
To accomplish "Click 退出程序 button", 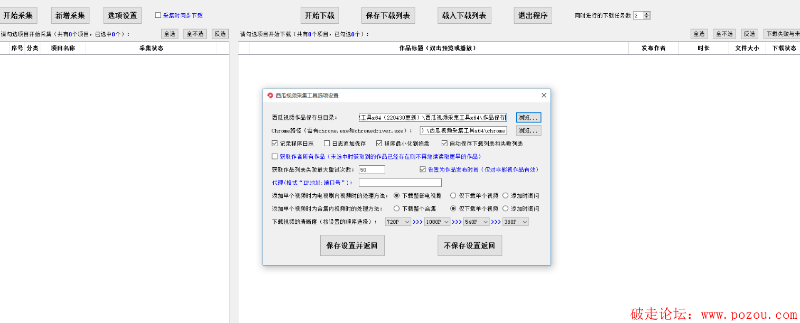I will 533,15.
